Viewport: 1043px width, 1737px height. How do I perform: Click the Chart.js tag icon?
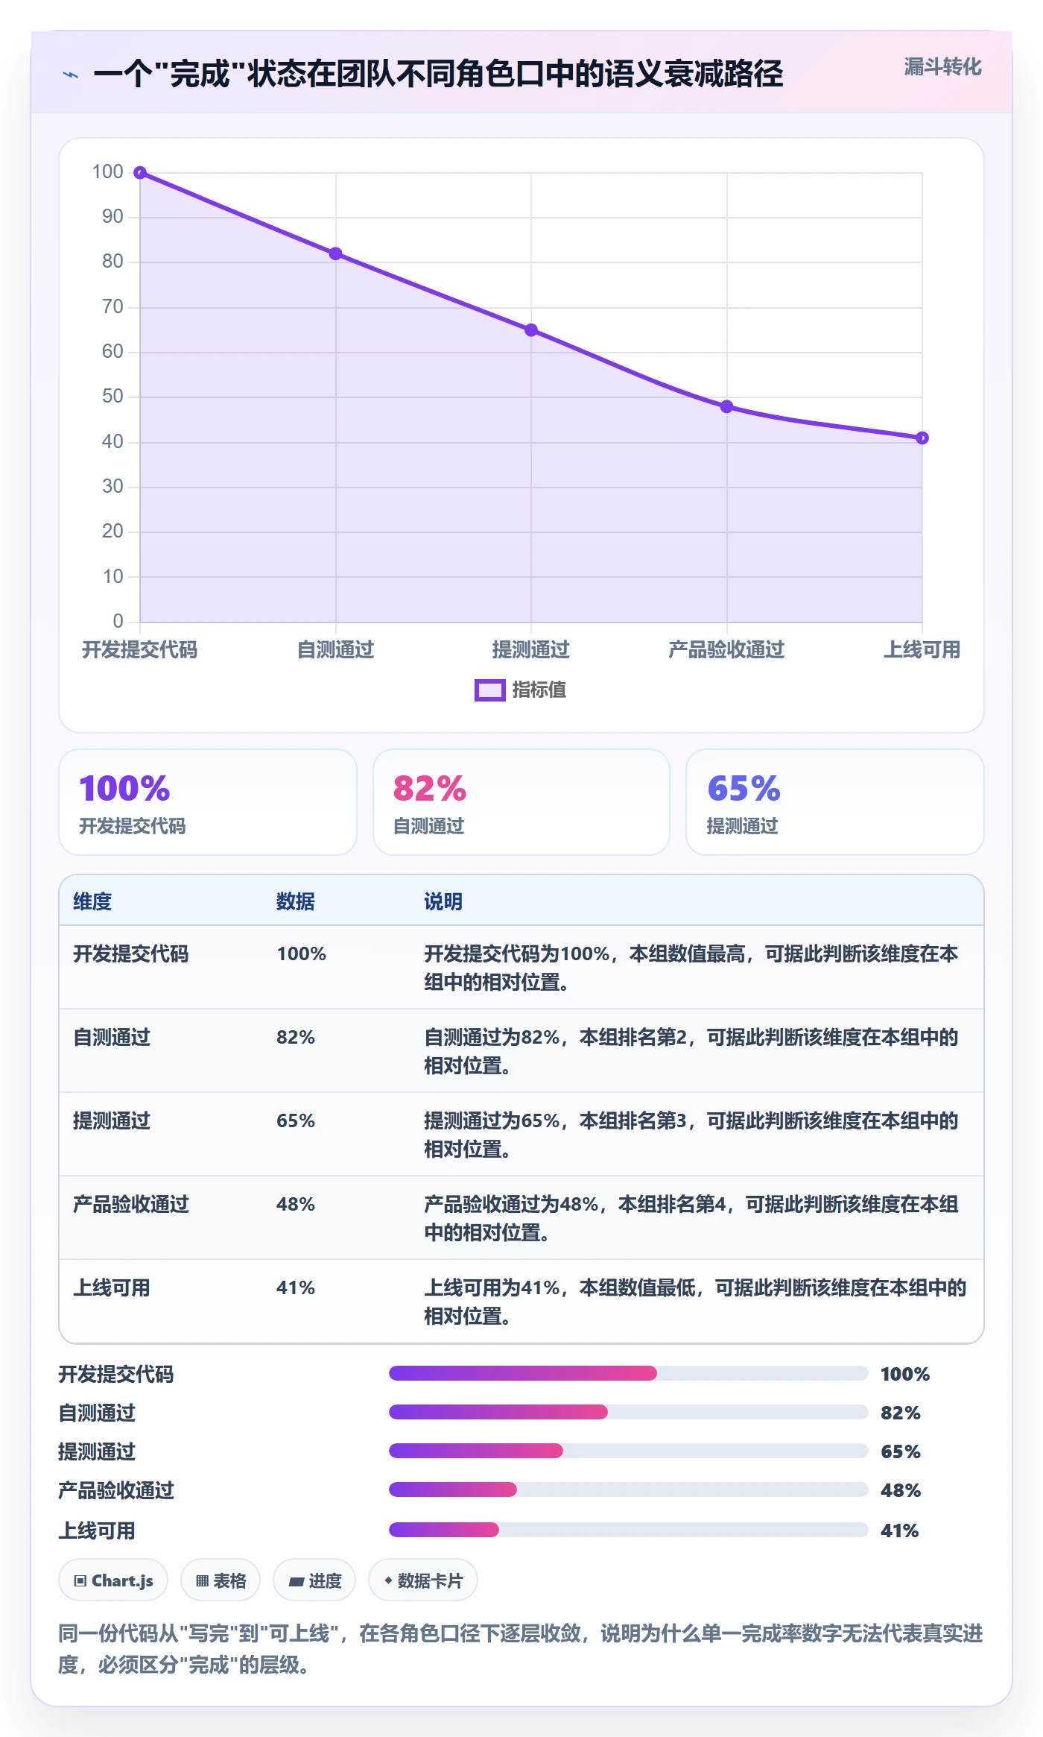coord(80,1580)
